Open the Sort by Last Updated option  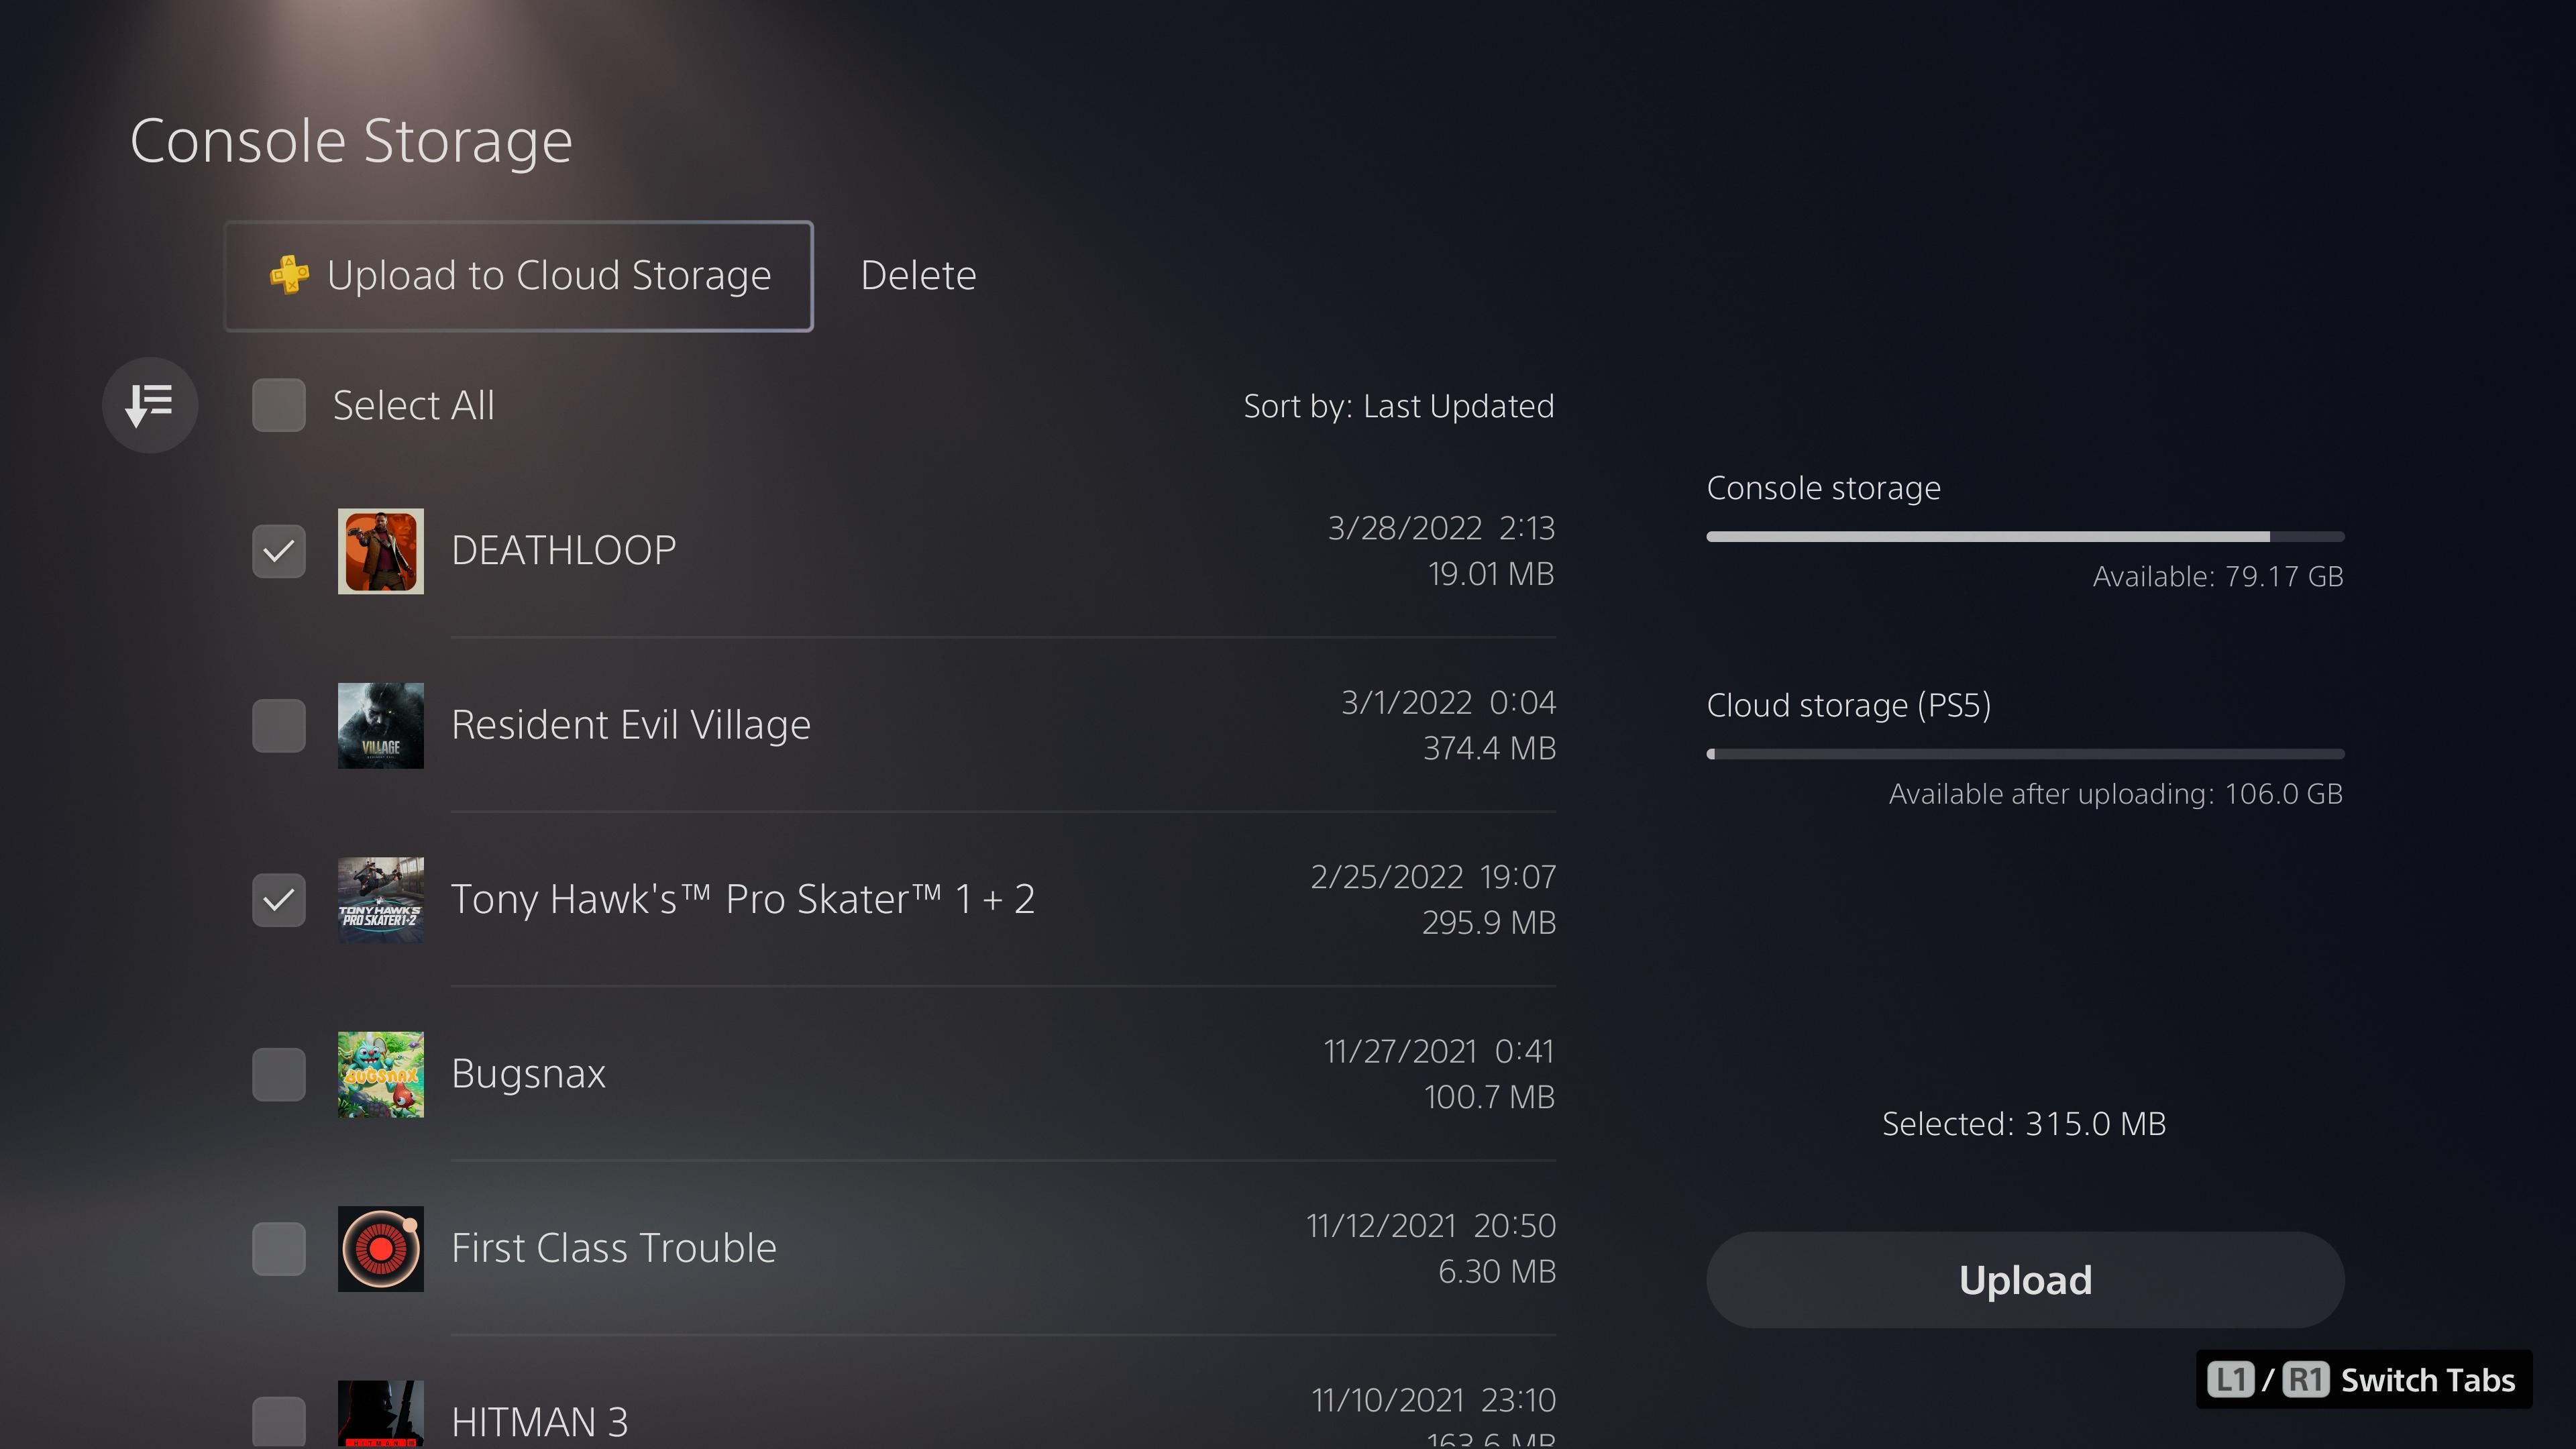(1398, 406)
